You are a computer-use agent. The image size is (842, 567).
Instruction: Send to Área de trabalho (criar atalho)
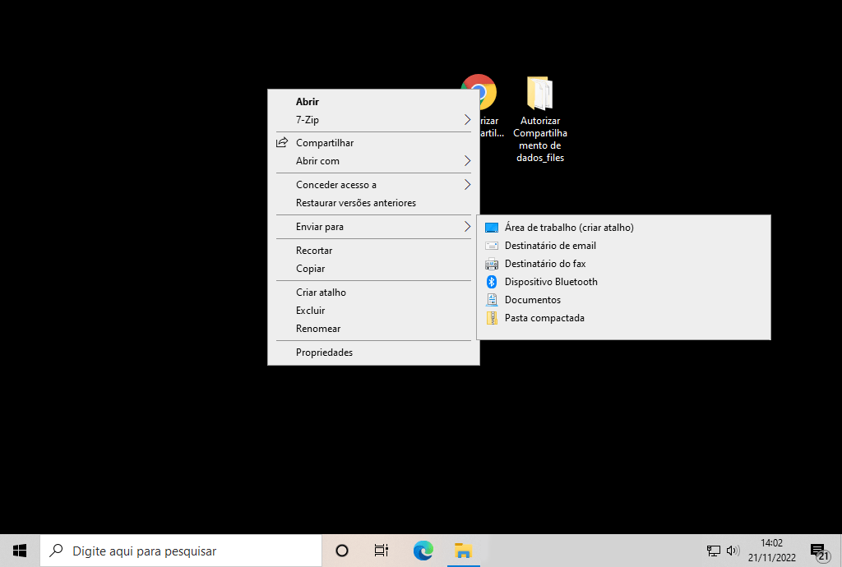(569, 228)
